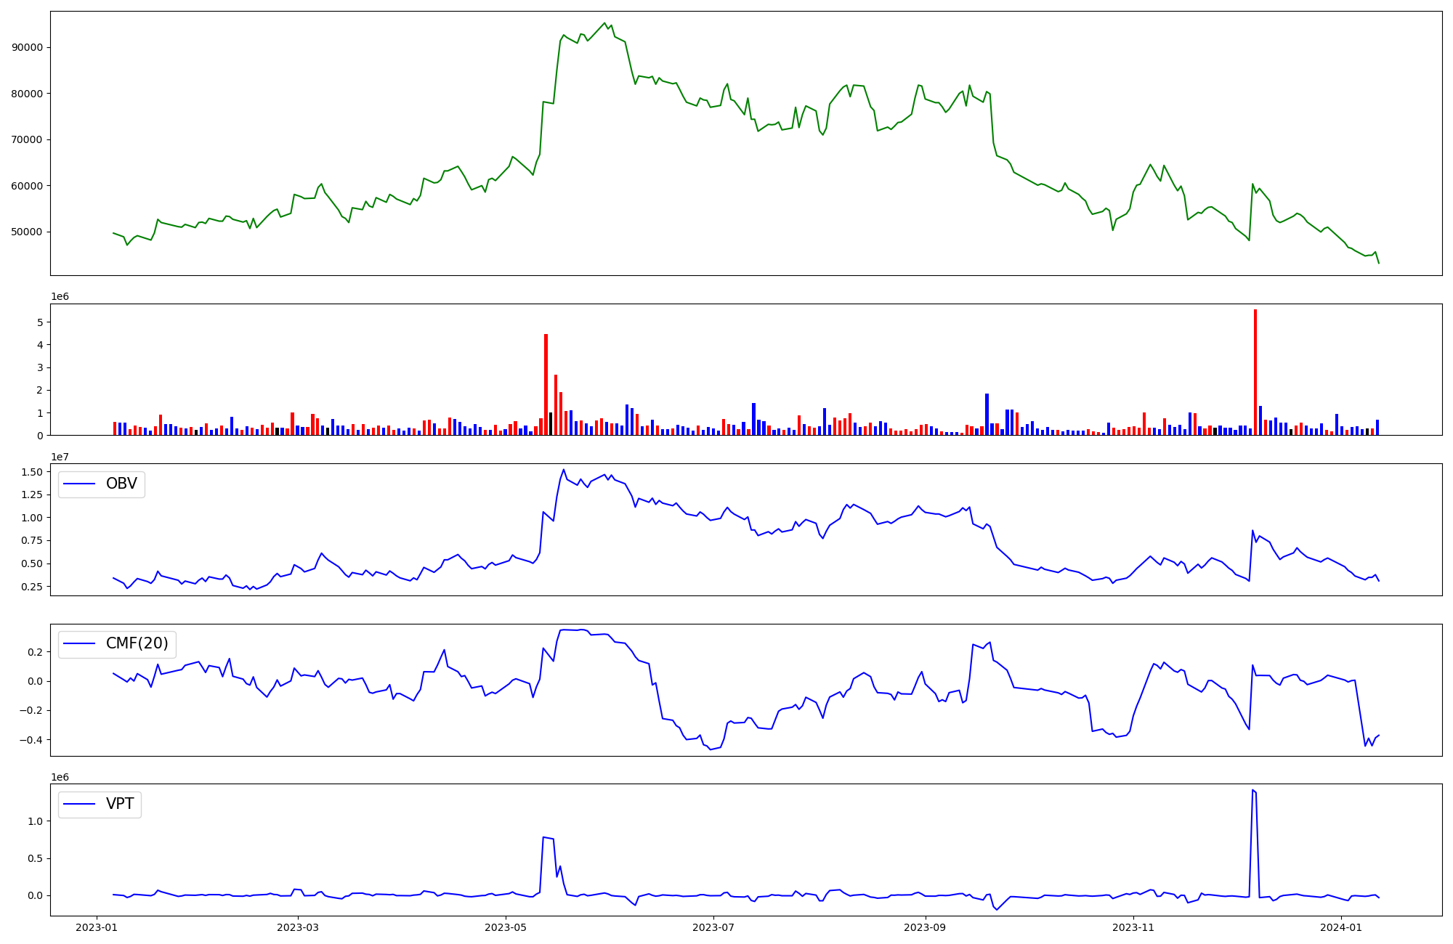1453x944 pixels.
Task: Click the 50000 price axis tick label
Action: pyautogui.click(x=28, y=232)
